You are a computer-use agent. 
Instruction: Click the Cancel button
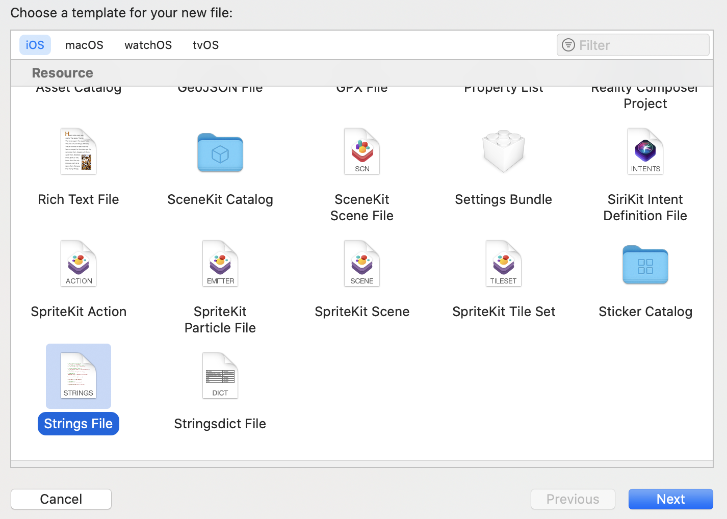(61, 499)
